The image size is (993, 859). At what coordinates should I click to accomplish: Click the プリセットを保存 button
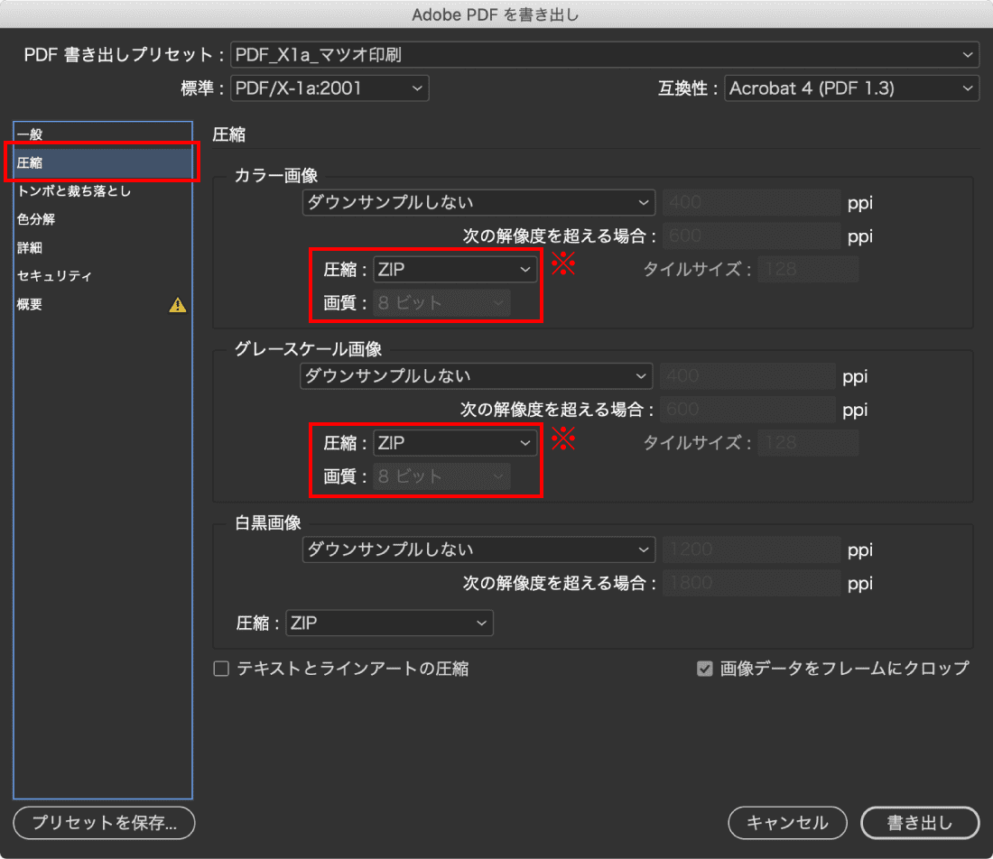(x=104, y=823)
